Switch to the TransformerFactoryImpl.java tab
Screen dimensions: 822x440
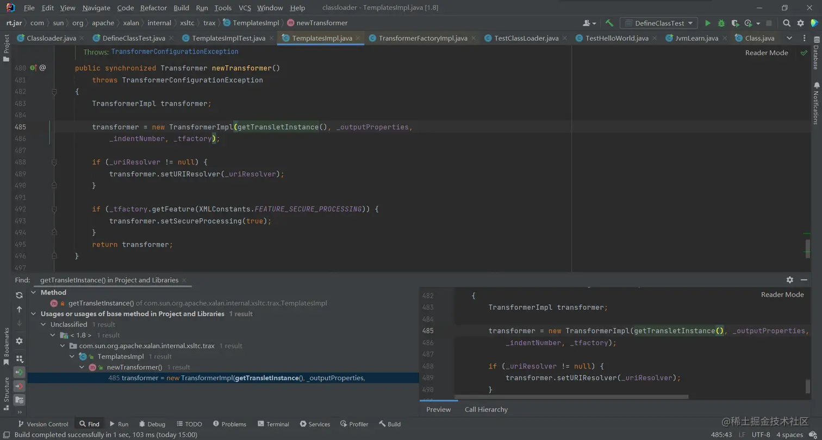click(x=423, y=38)
